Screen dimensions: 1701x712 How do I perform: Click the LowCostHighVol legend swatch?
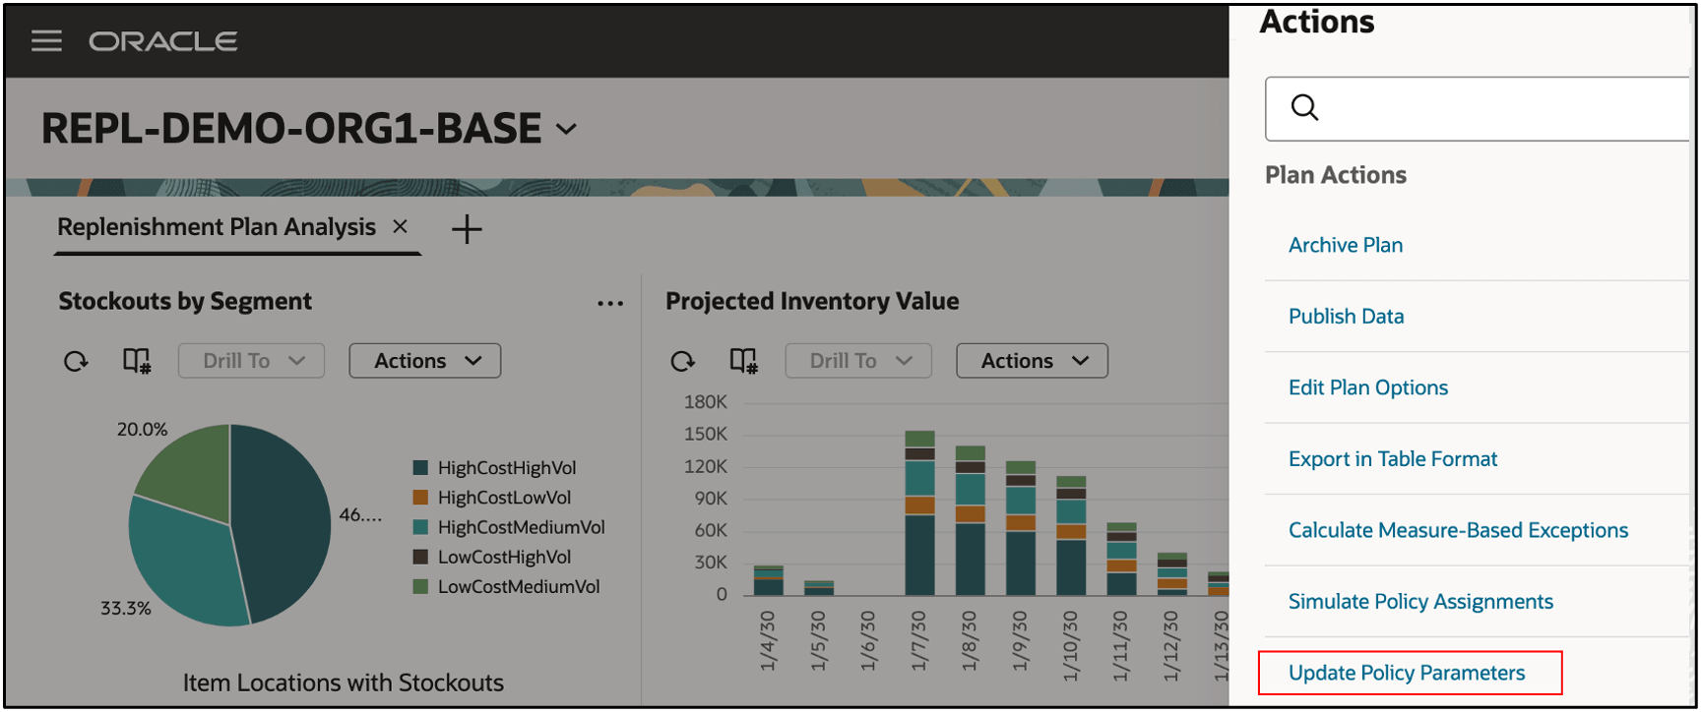(x=420, y=557)
